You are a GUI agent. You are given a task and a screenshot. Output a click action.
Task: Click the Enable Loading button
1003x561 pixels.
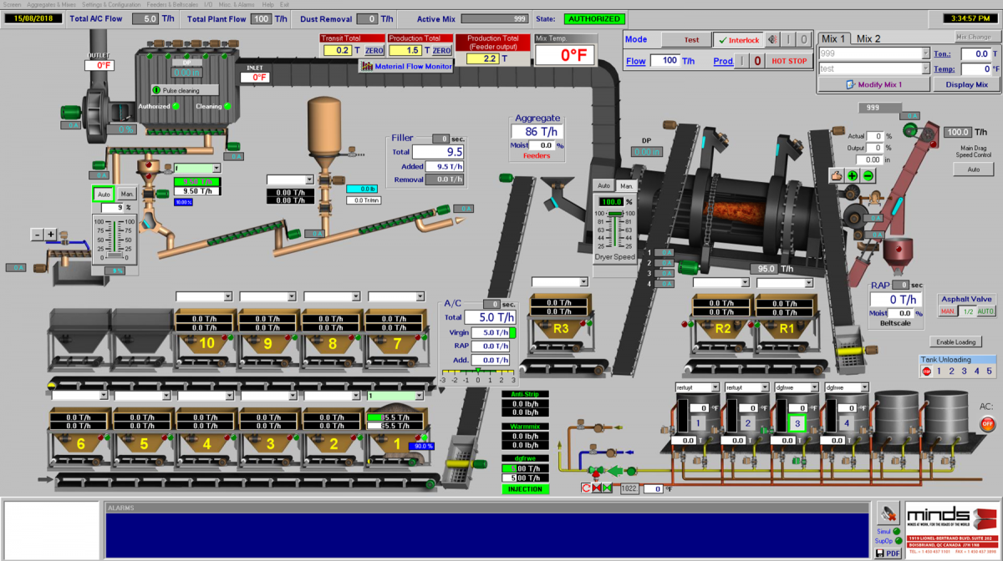click(955, 342)
